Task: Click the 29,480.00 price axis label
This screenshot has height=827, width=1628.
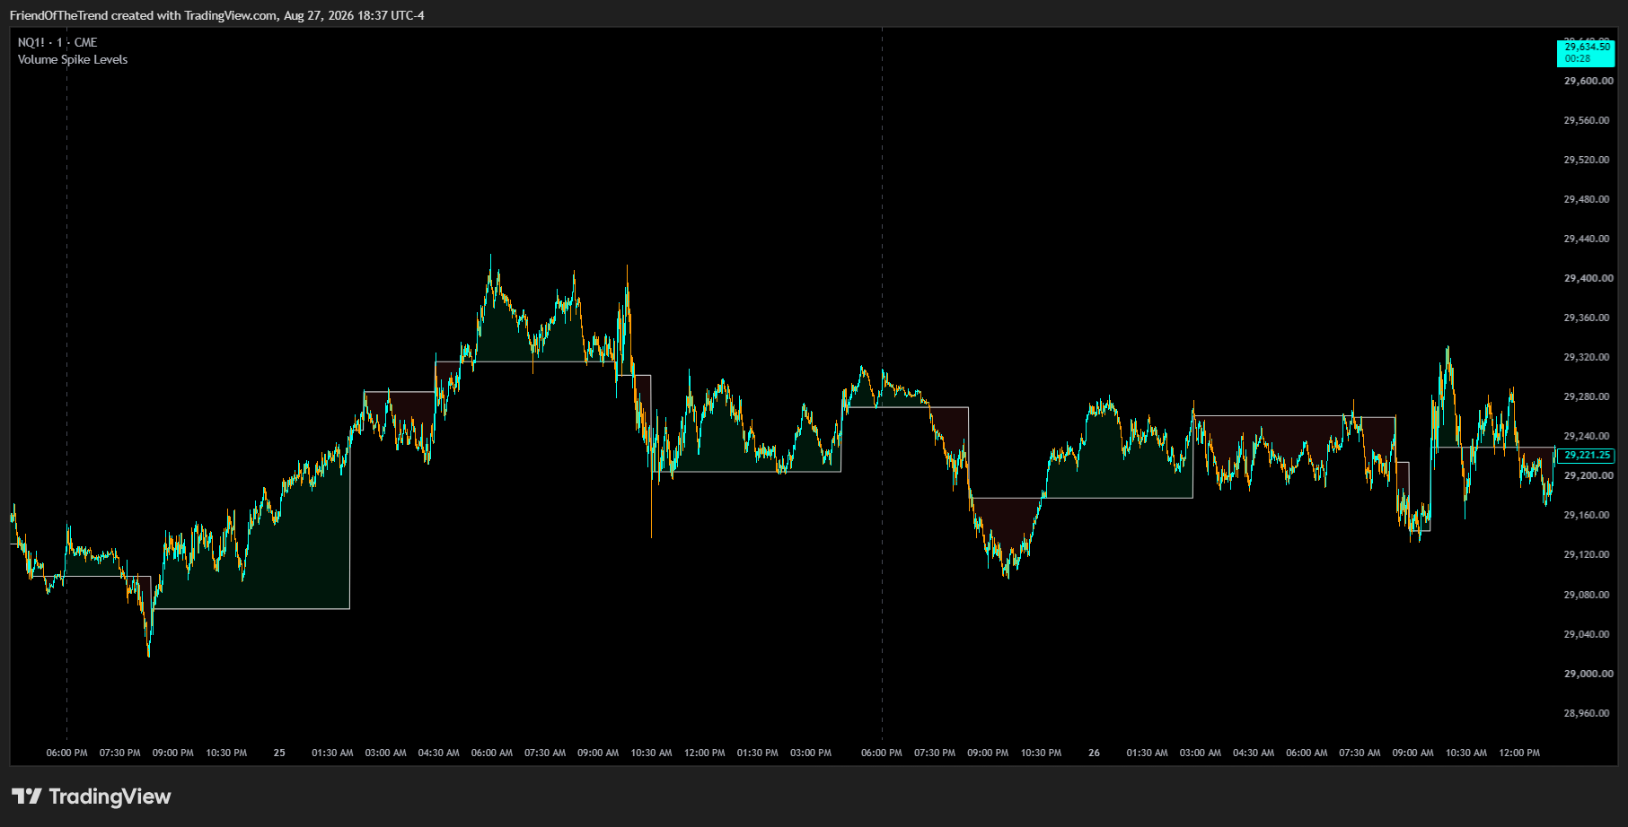Action: pyautogui.click(x=1588, y=199)
